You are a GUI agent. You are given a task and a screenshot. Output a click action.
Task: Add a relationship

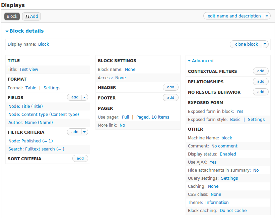click(x=261, y=81)
